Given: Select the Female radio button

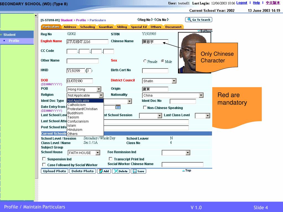Looking at the screenshot, I should pyautogui.click(x=145, y=61).
